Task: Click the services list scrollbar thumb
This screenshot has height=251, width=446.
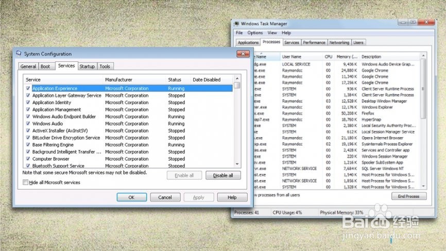Action: [x=237, y=85]
